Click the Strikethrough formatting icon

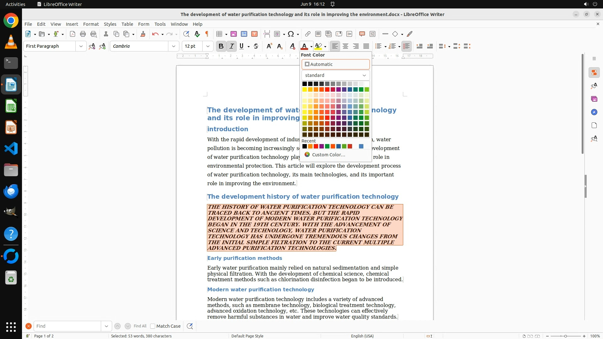(256, 46)
